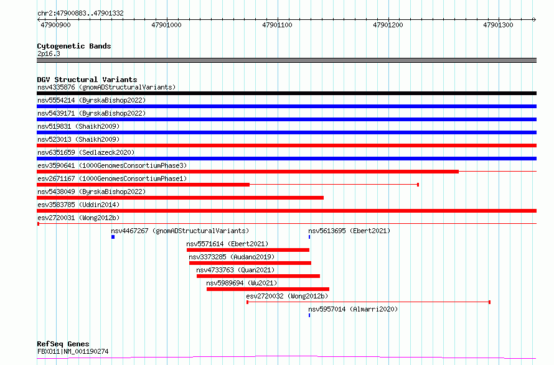Screen dimensions: 554x365
Task: Select the tiny blue nsv5613695 variant marker
Action: click(x=309, y=237)
